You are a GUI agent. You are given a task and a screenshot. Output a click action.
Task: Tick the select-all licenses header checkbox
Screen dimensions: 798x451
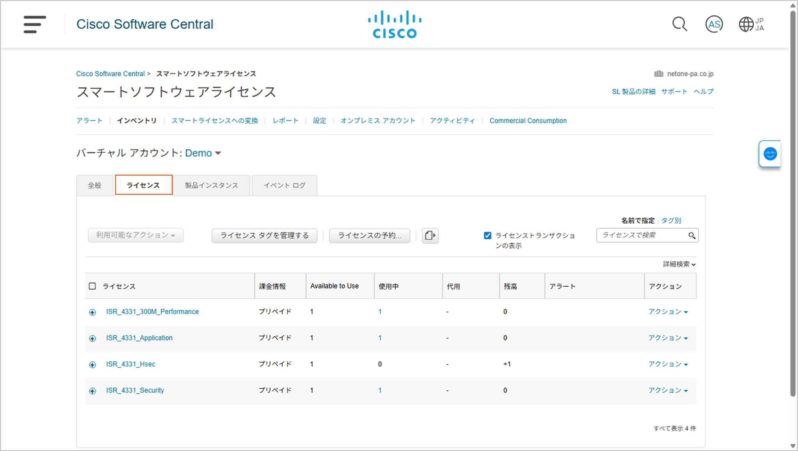pos(92,286)
